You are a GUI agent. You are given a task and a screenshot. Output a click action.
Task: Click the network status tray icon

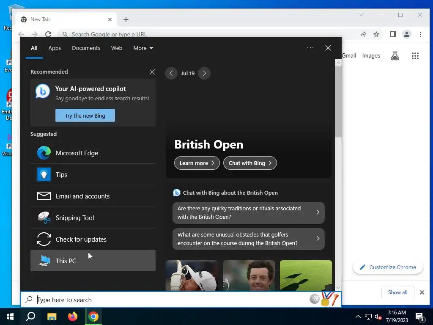[368, 317]
